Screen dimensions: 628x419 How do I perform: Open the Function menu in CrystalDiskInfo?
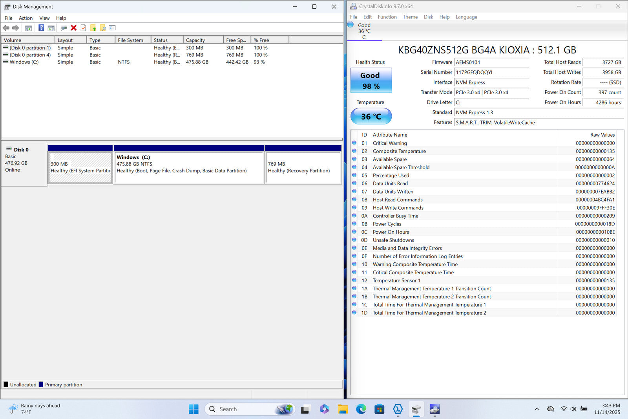(387, 17)
